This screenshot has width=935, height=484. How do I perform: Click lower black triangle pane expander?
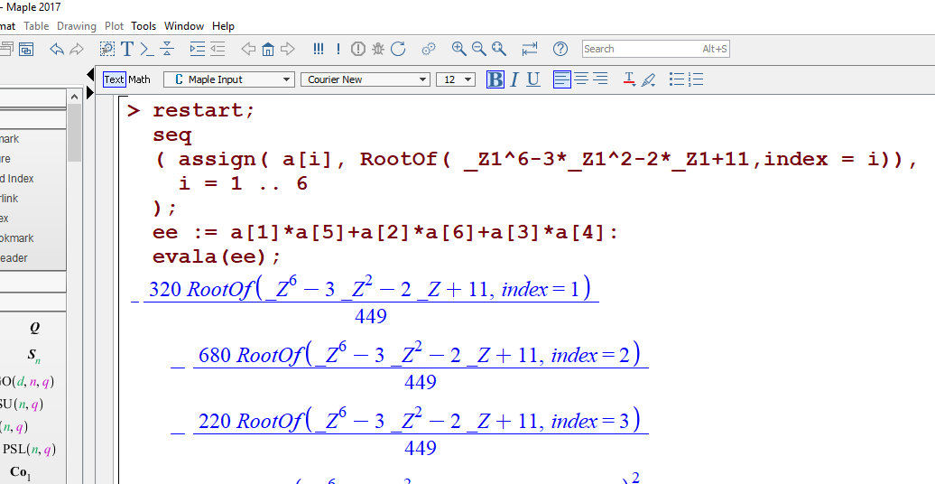[90, 92]
